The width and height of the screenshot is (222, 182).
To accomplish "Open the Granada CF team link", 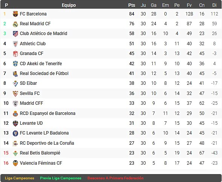I will 32,54.
